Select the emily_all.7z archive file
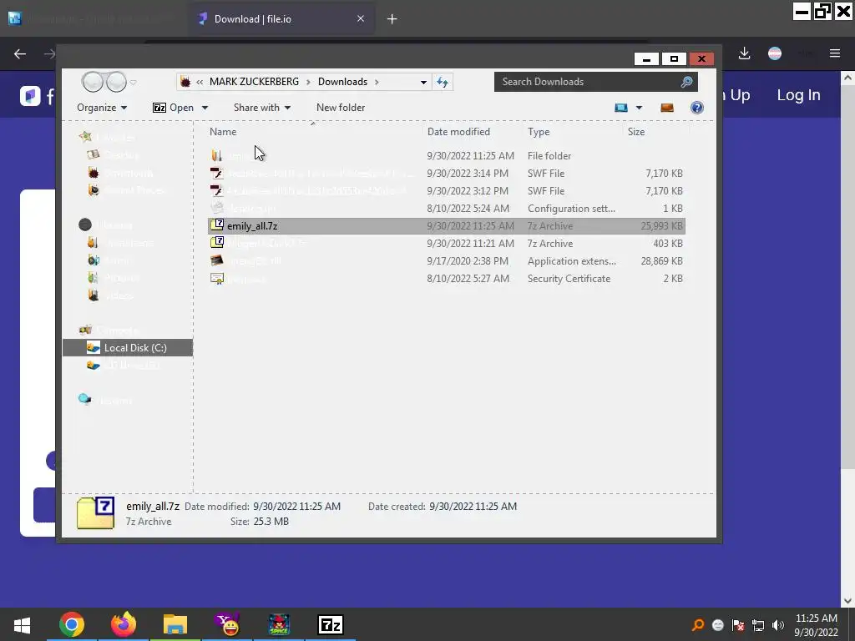The height and width of the screenshot is (641, 855). pyautogui.click(x=446, y=225)
